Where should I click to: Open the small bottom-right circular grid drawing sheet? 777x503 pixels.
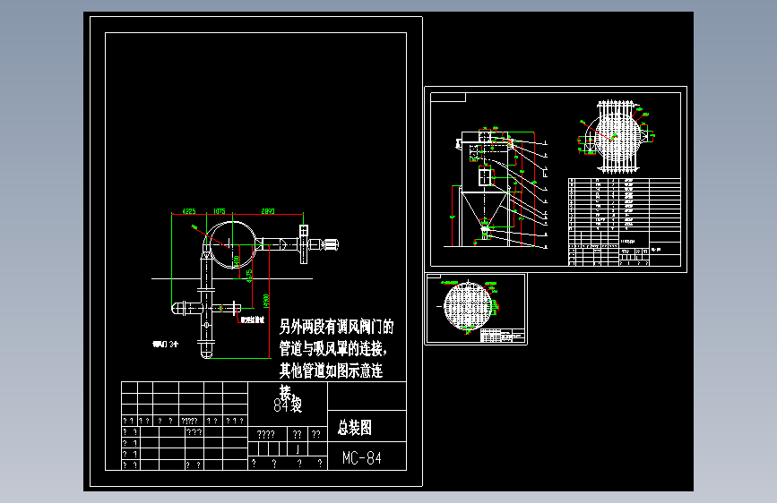point(476,309)
